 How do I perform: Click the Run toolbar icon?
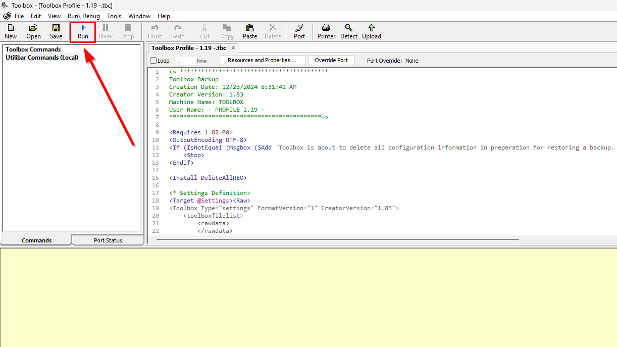[83, 31]
